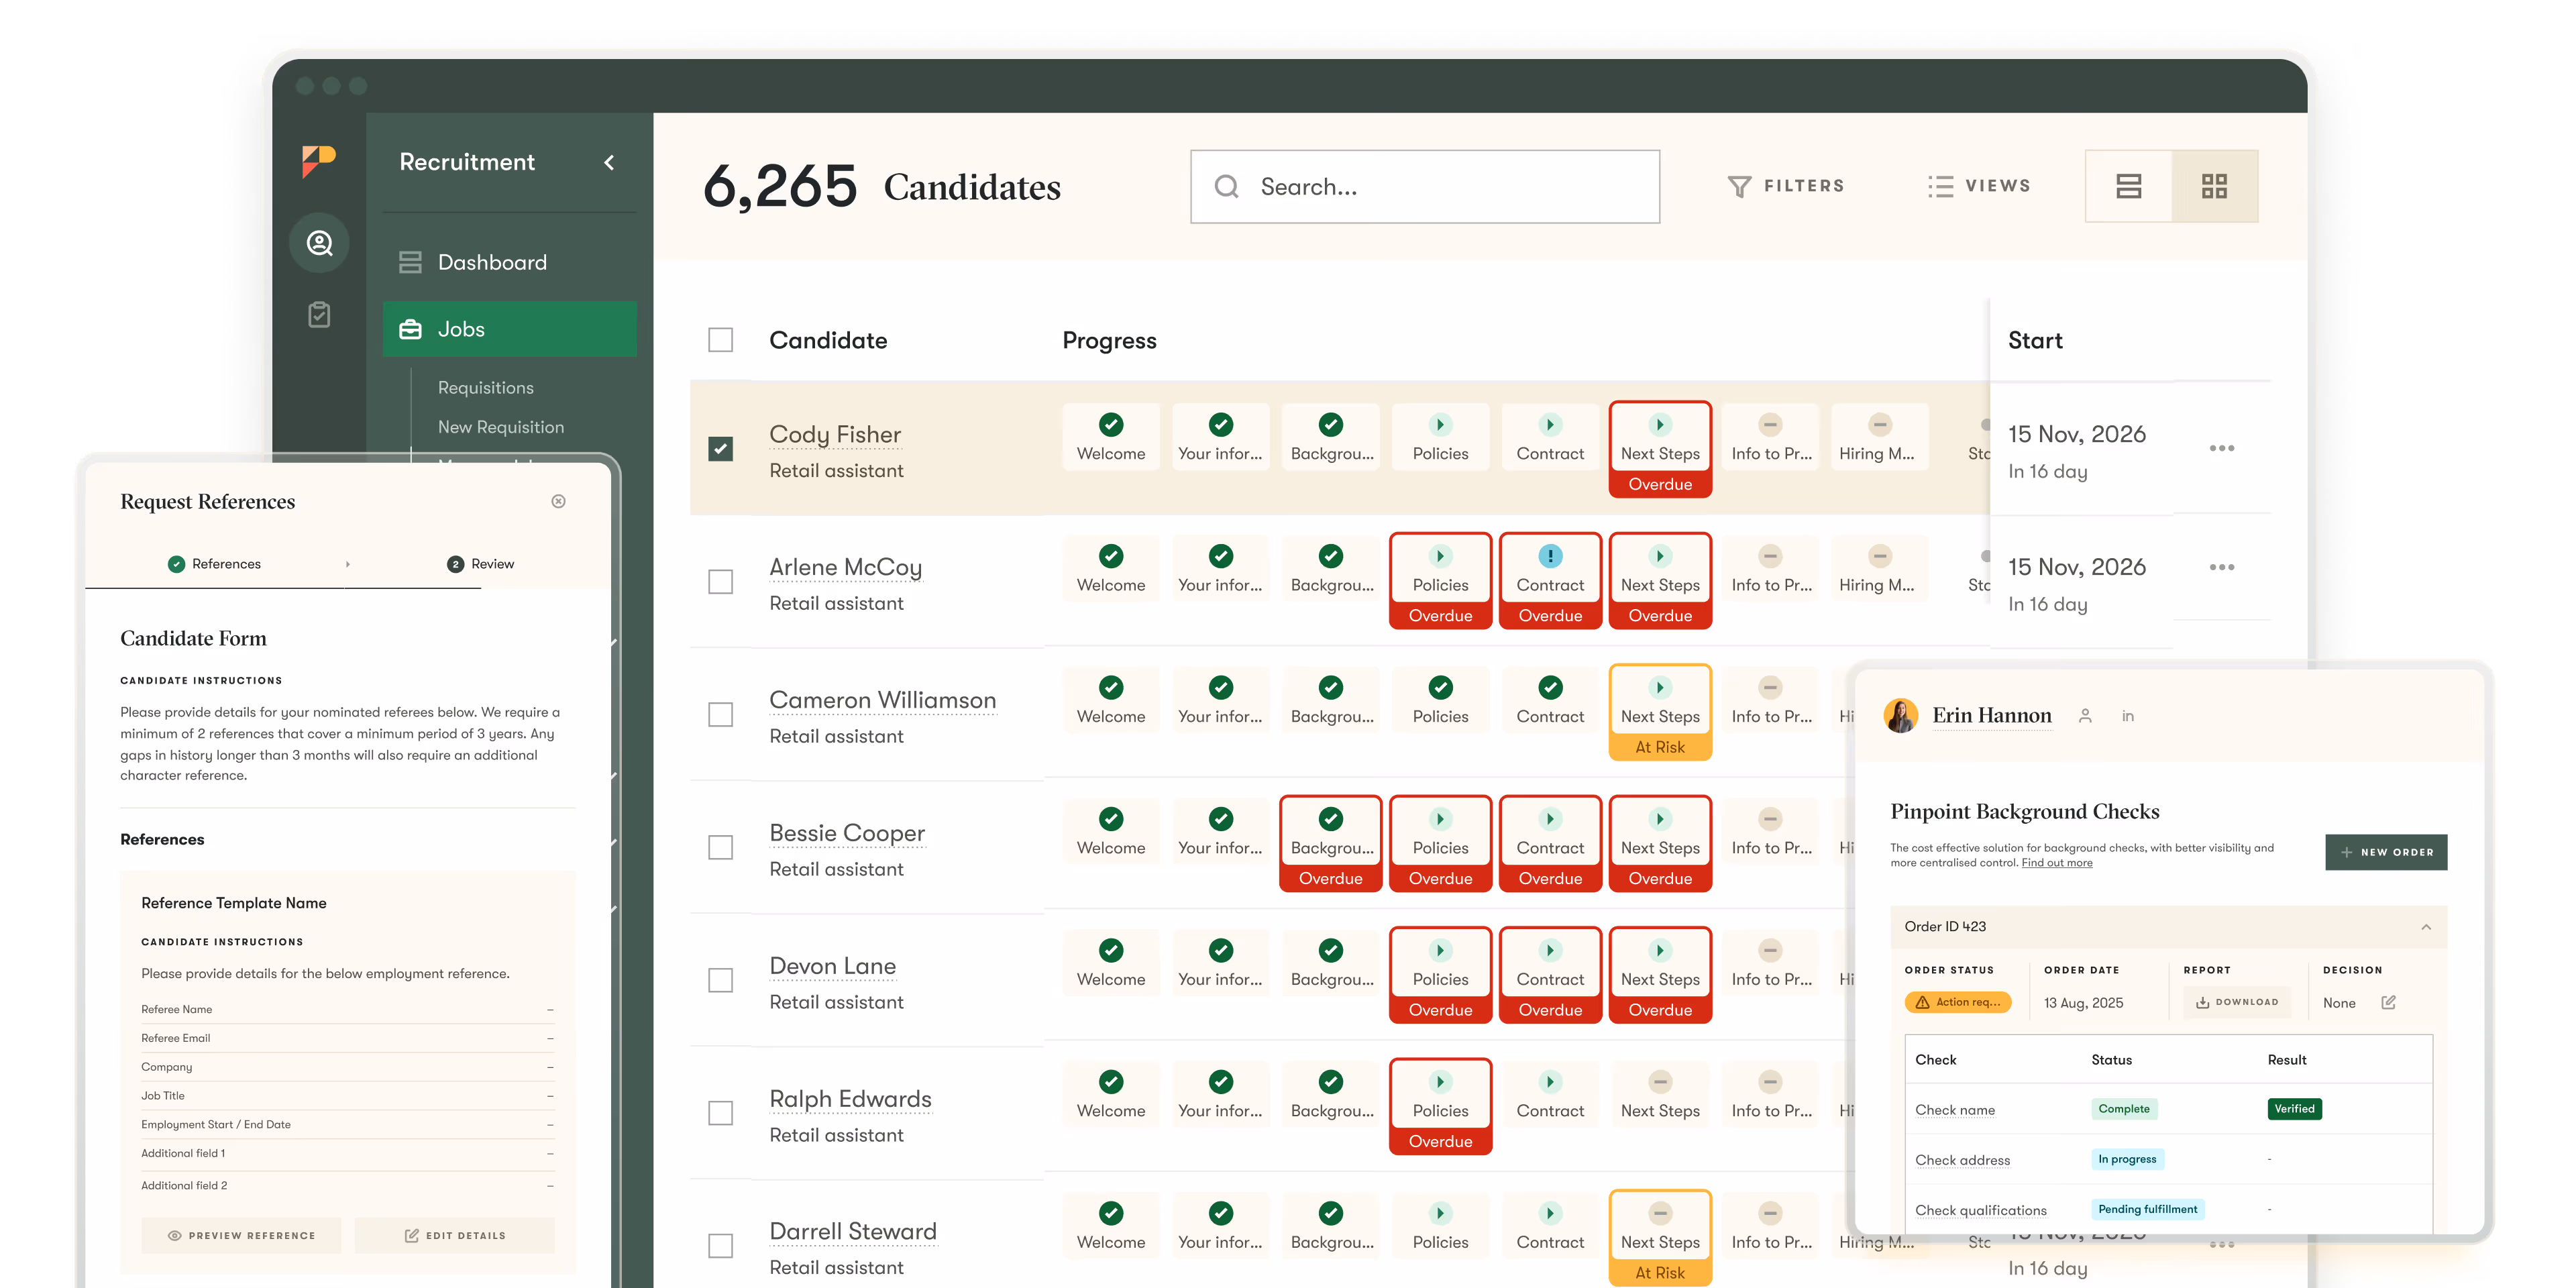Click the Action required status badge
Image resolution: width=2576 pixels, height=1288 pixels.
[x=1957, y=1002]
